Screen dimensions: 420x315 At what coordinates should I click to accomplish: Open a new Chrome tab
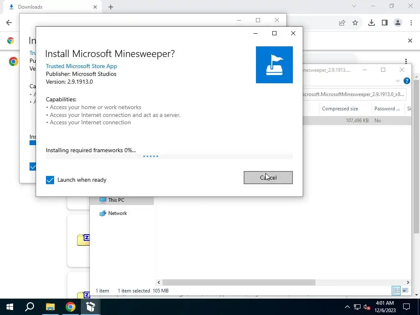pos(111,7)
